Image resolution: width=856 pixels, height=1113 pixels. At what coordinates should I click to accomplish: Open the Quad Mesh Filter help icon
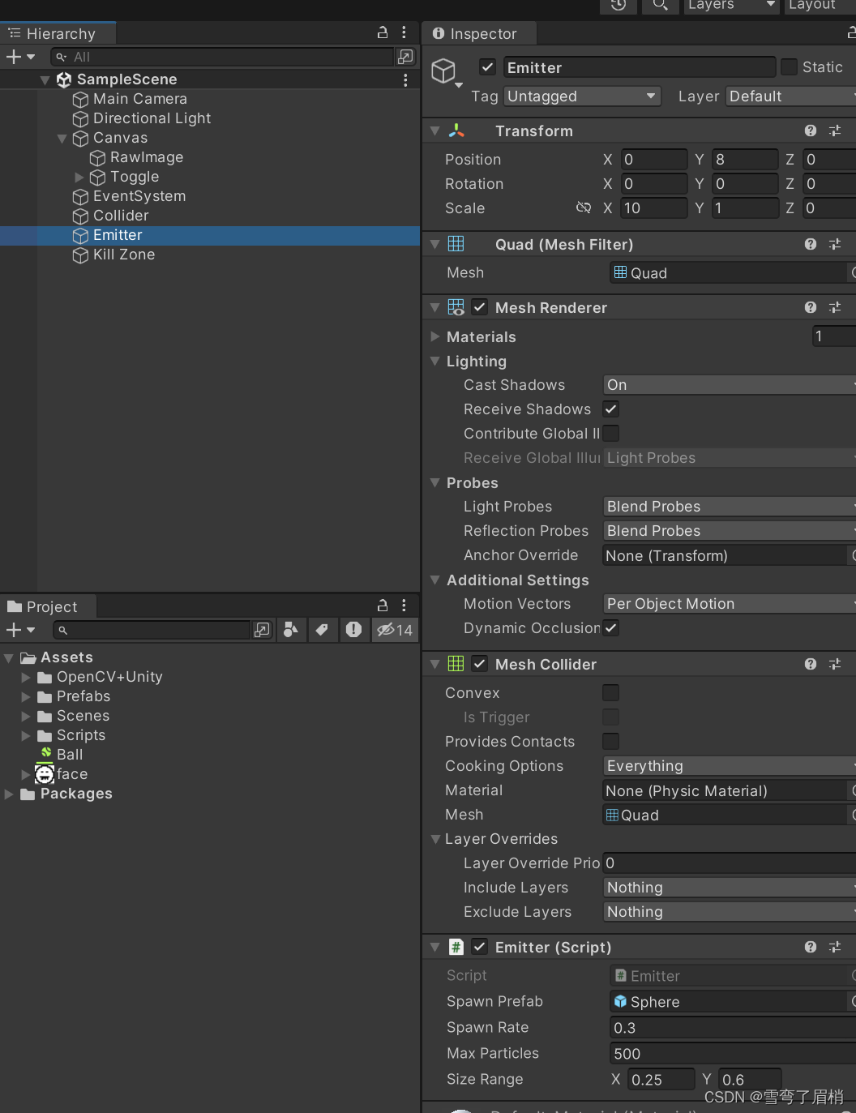tap(811, 245)
